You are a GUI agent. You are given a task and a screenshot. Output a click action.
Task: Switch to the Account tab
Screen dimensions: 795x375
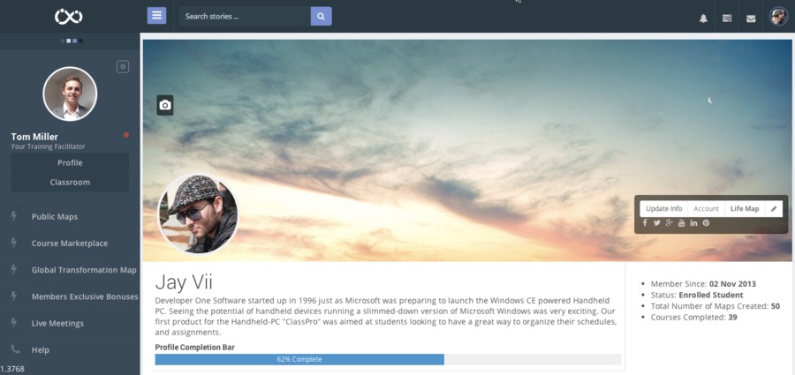click(x=707, y=209)
